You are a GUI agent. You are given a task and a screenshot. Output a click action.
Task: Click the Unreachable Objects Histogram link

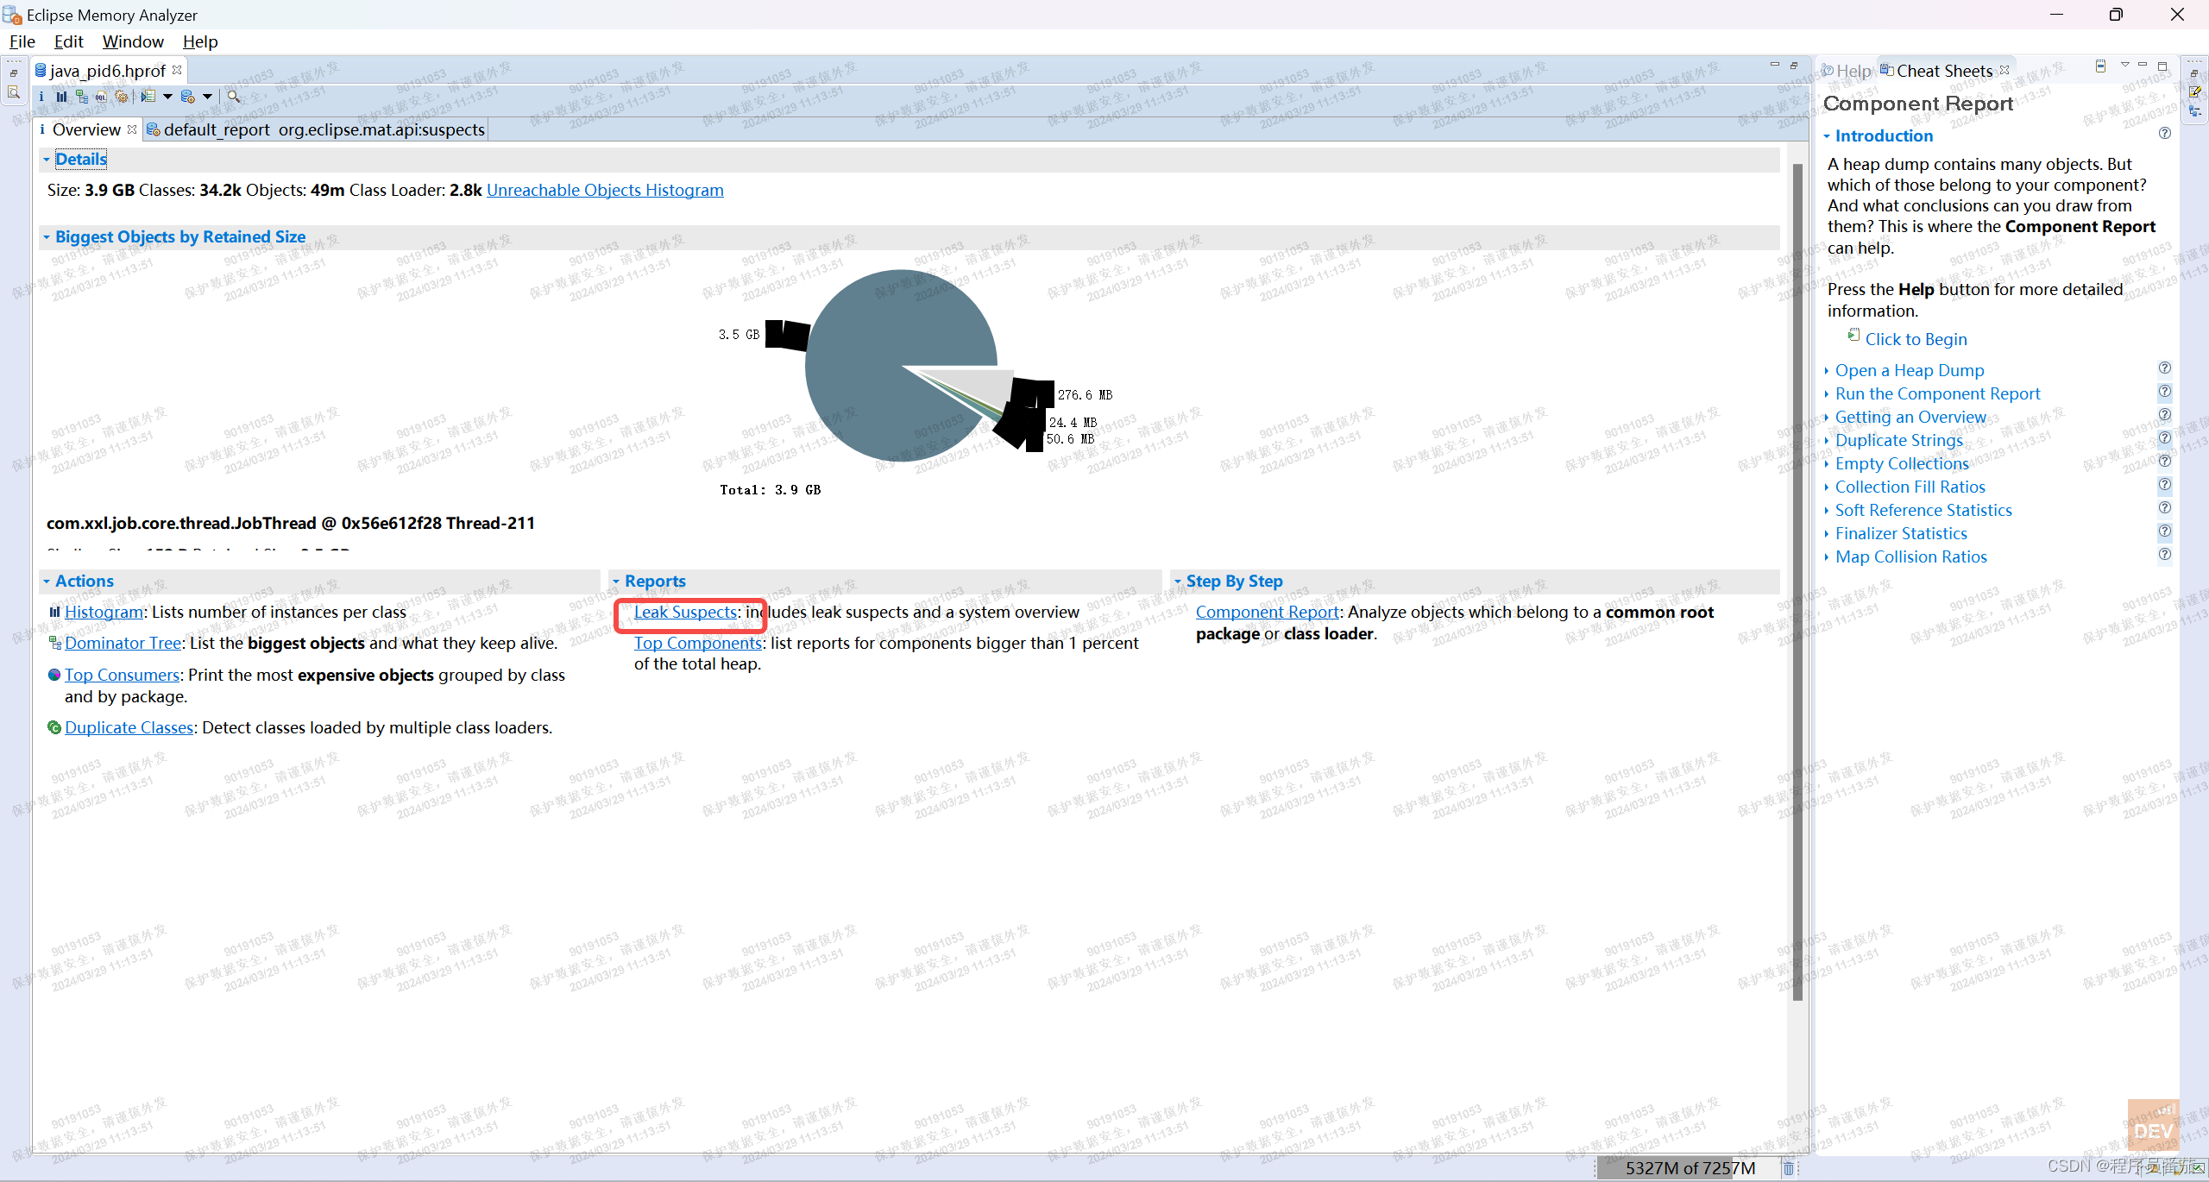pyautogui.click(x=605, y=190)
